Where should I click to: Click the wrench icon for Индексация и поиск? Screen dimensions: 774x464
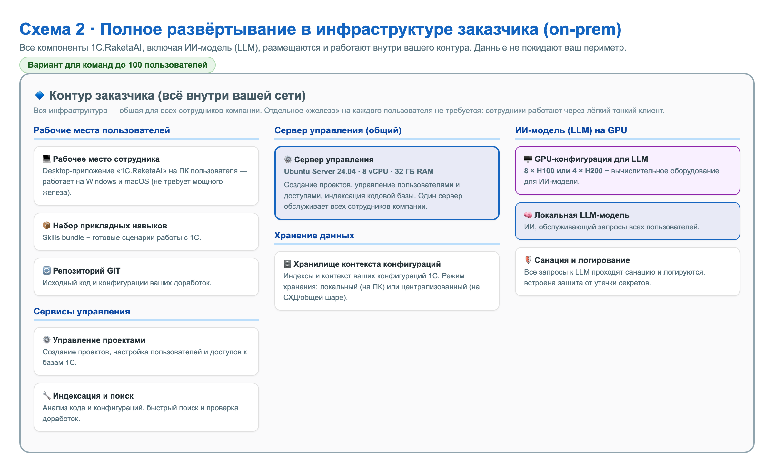pyautogui.click(x=46, y=395)
